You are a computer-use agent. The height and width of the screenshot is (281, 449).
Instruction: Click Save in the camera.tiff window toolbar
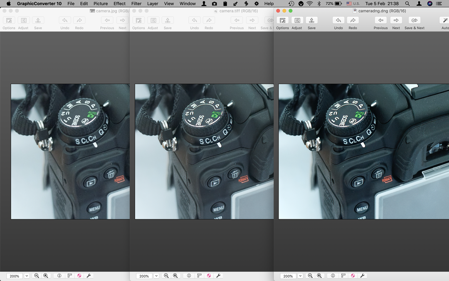168,20
